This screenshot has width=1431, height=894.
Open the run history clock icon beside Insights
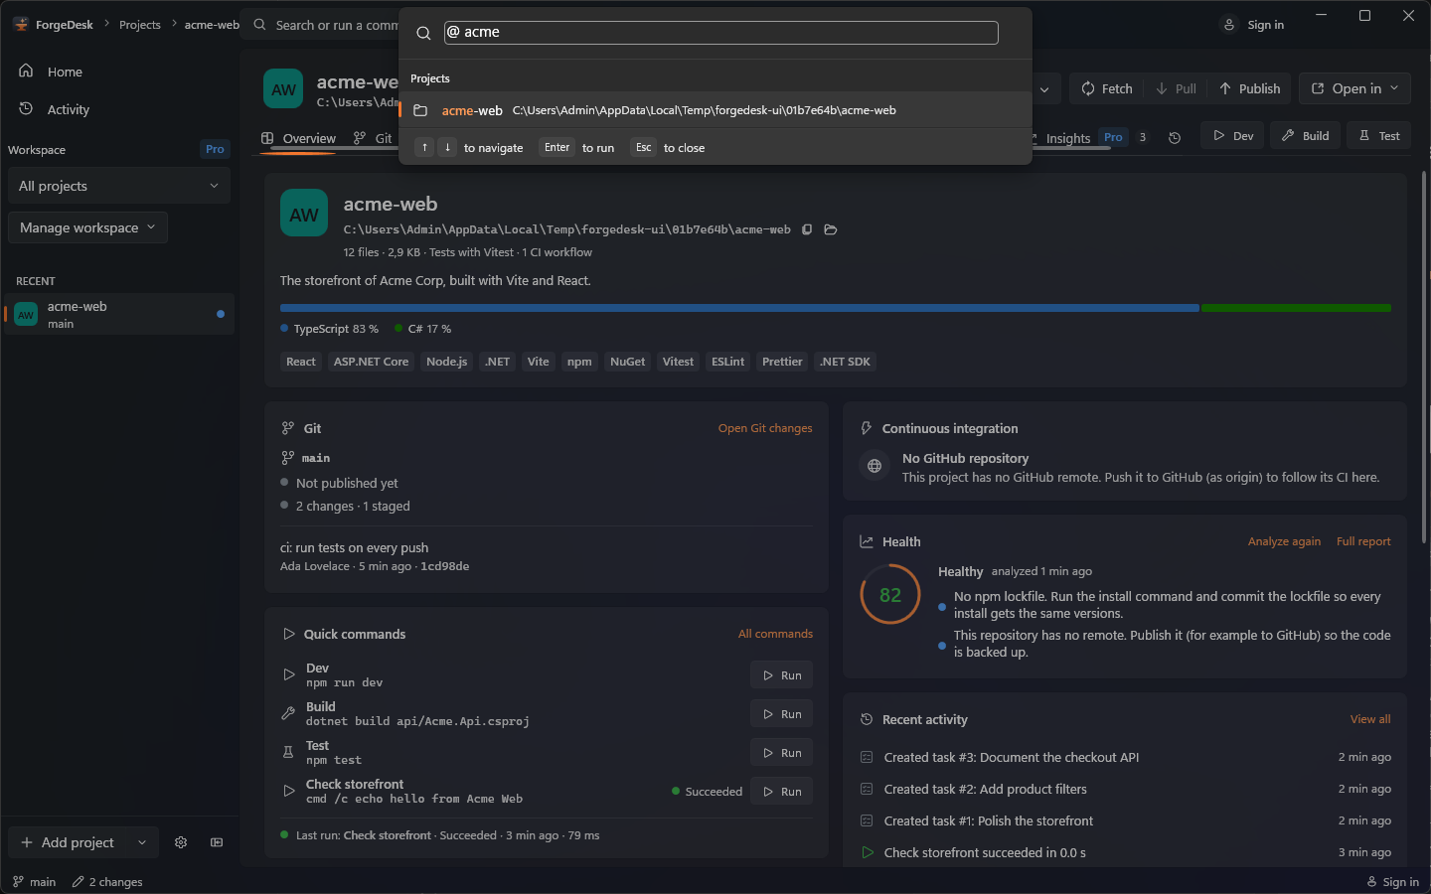coord(1175,137)
